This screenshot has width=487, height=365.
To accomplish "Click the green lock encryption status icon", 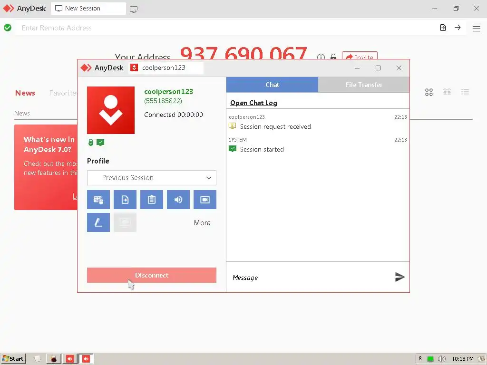I will pyautogui.click(x=91, y=143).
